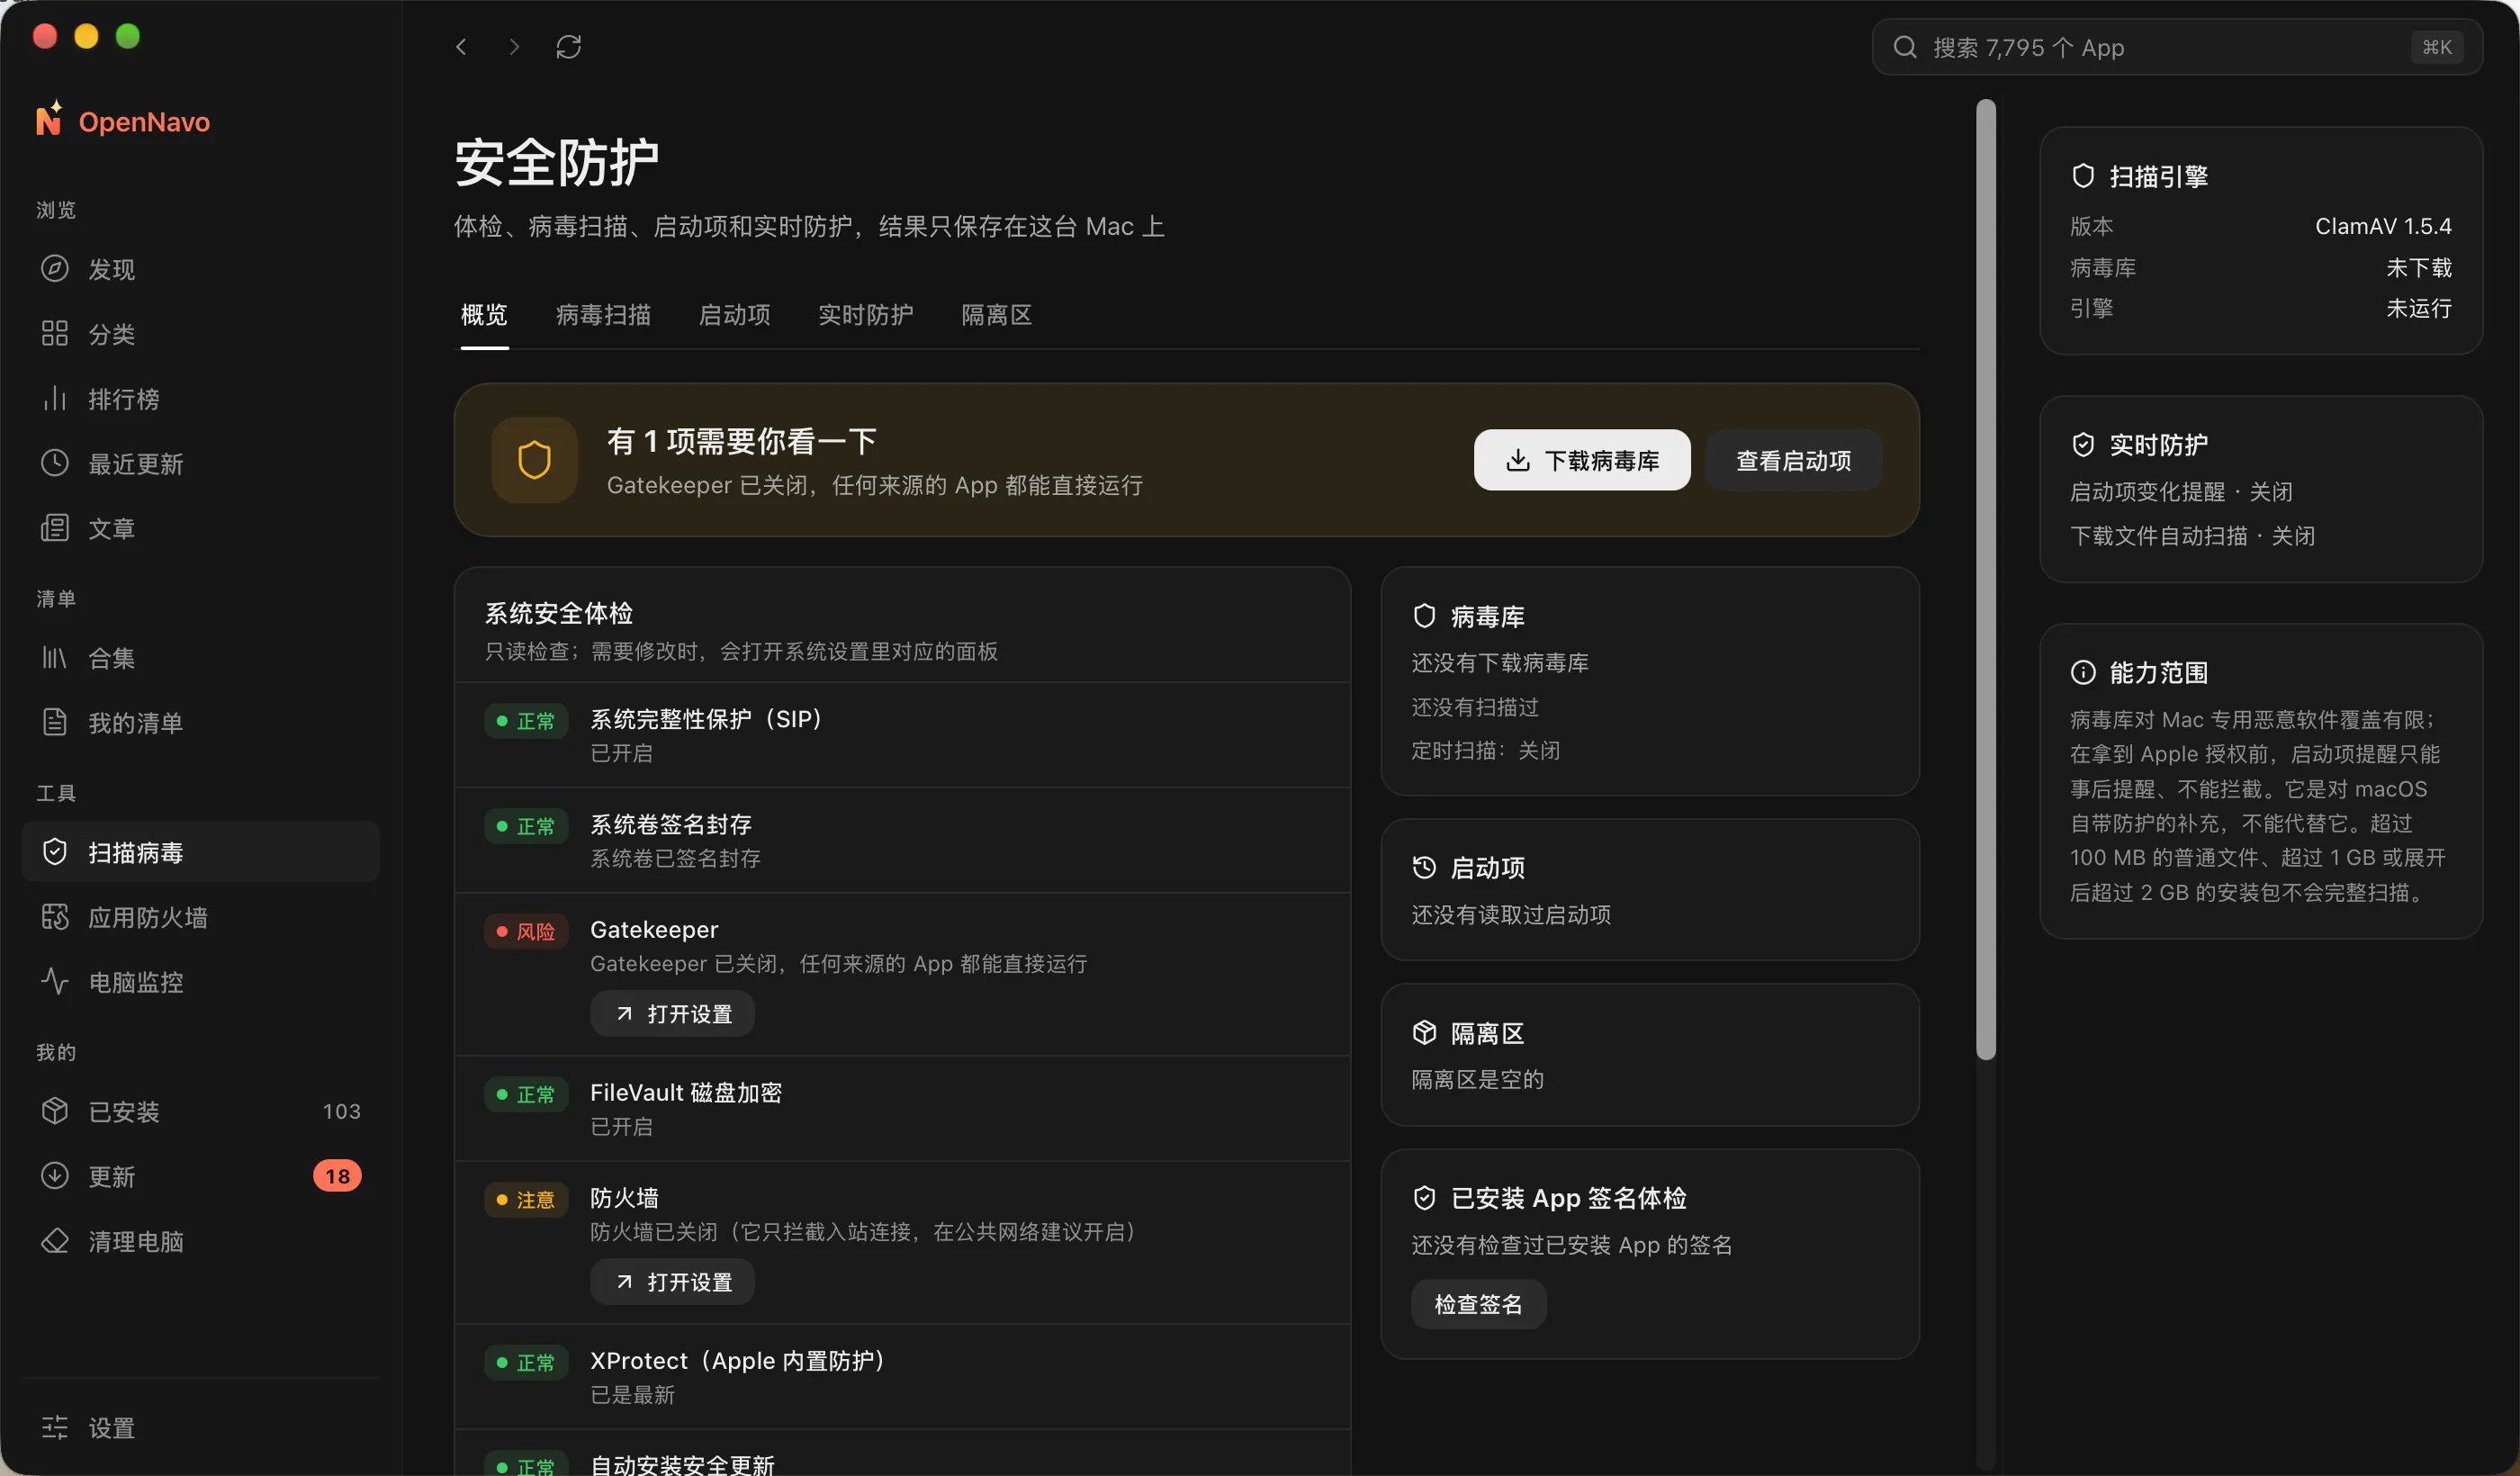Click the 正常 badge for 系统完整性保护
This screenshot has width=2520, height=1476.
click(526, 721)
